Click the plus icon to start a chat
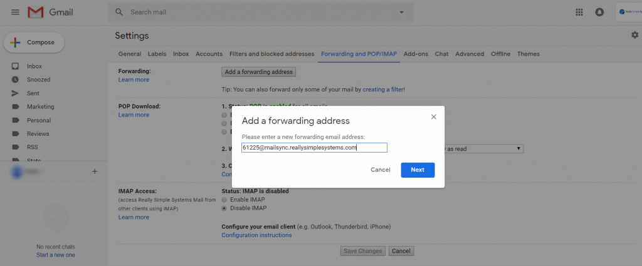The width and height of the screenshot is (642, 266). pyautogui.click(x=95, y=171)
